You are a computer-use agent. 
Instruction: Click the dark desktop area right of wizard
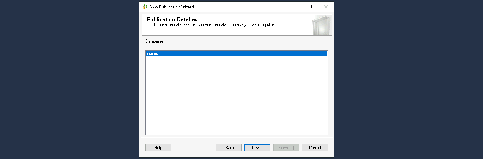(407, 80)
